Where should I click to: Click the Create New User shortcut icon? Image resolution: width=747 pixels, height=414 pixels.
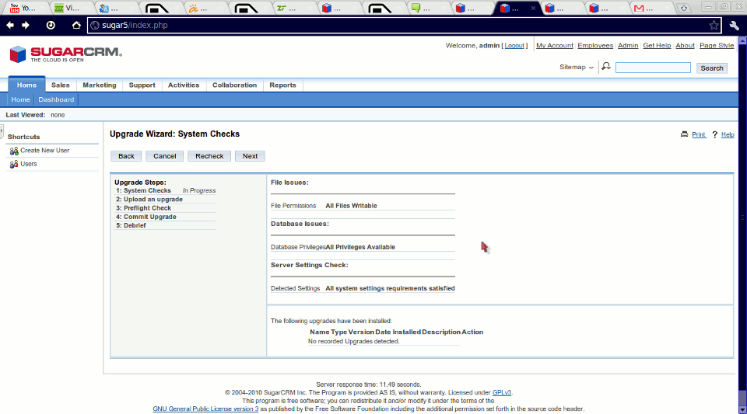[x=14, y=151]
